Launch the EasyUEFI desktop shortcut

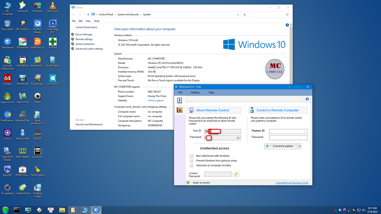coord(7,171)
